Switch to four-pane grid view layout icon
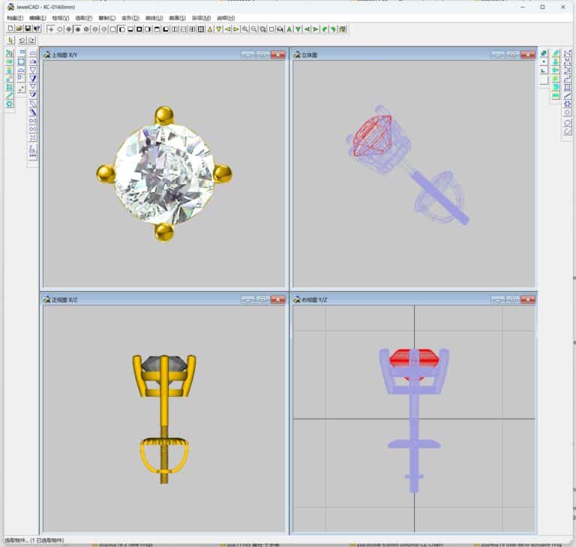This screenshot has width=576, height=547. 201,29
